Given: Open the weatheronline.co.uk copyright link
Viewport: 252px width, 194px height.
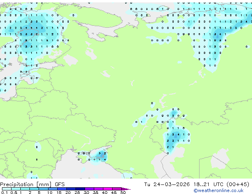Looking at the screenshot, I should (219, 190).
